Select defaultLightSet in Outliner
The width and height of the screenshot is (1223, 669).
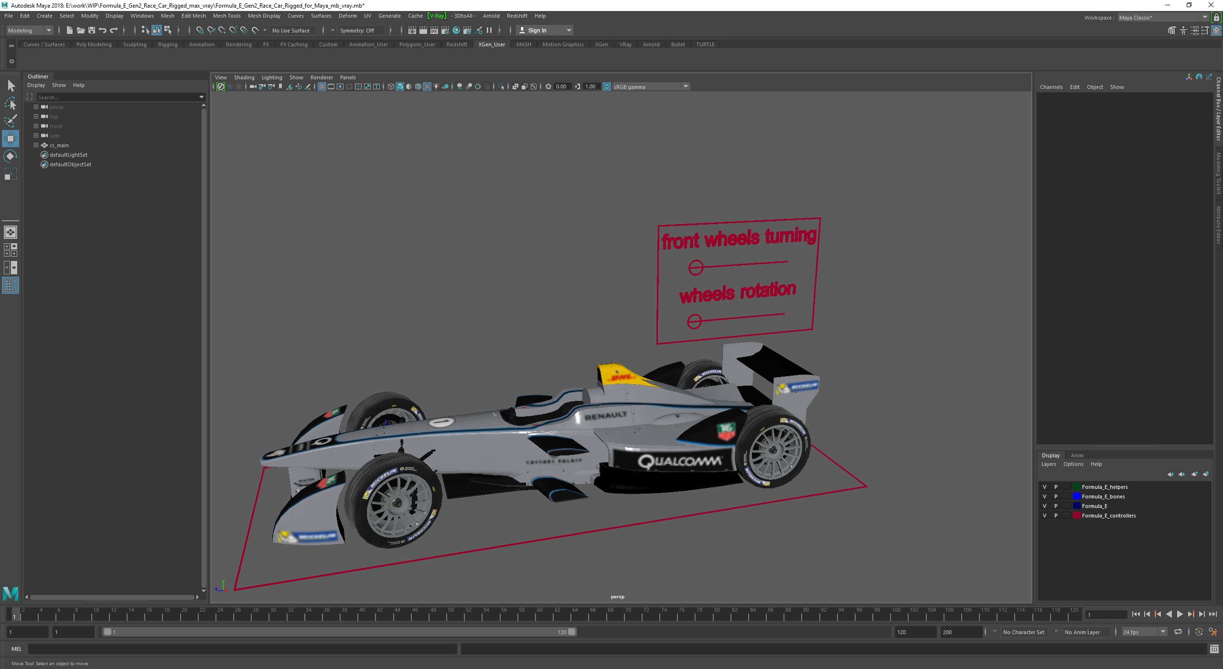coord(68,155)
